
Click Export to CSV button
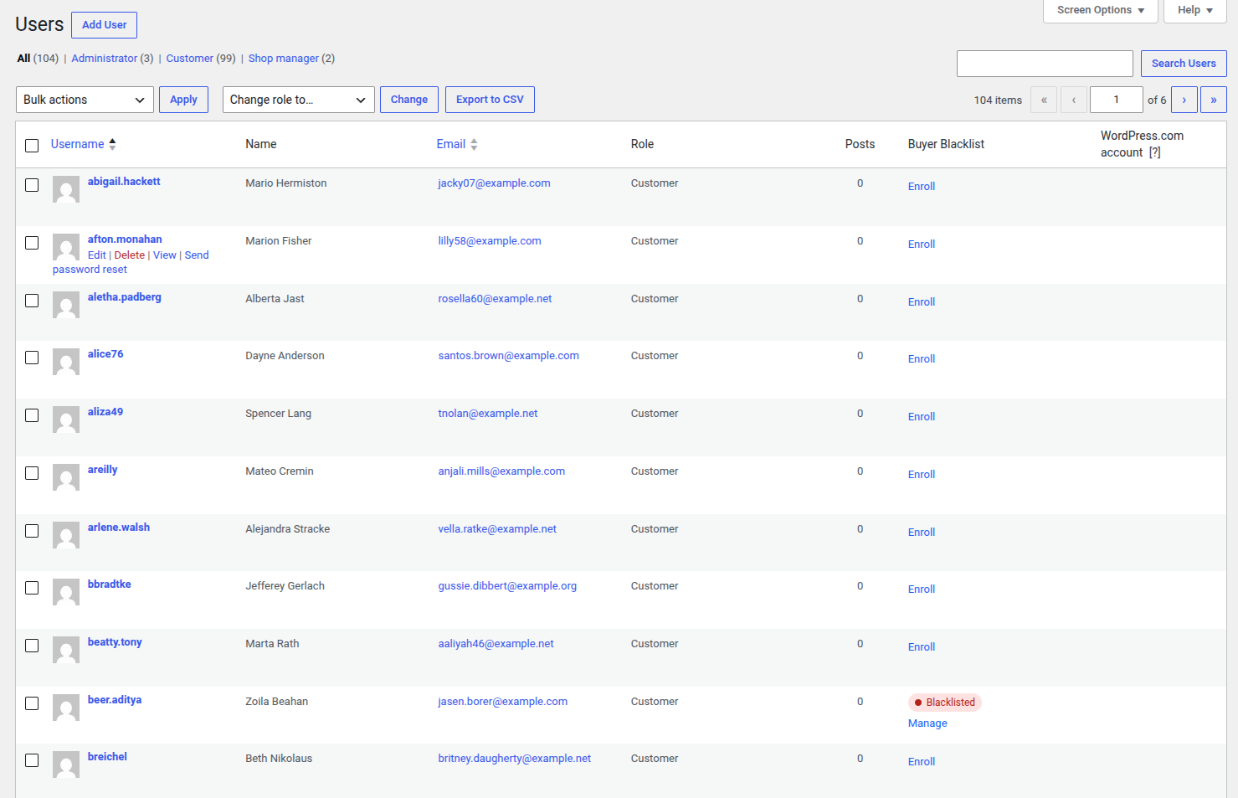click(490, 100)
